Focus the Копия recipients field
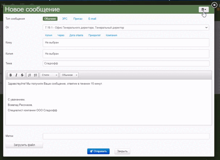Viewport: 220px width, 160px height. pyautogui.click(x=126, y=54)
